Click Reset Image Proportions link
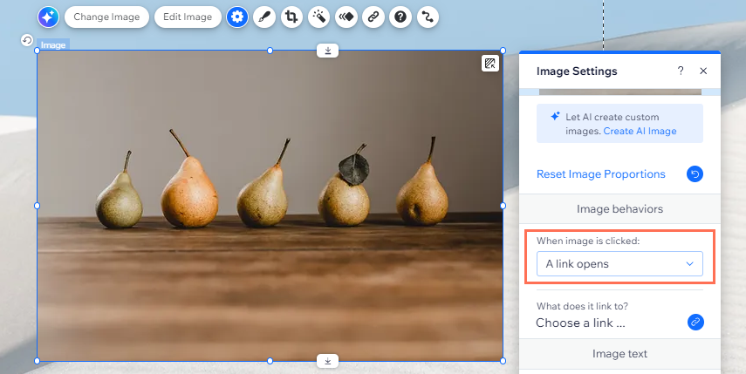Image resolution: width=746 pixels, height=374 pixels. [600, 174]
